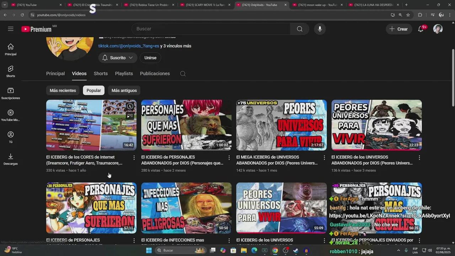Open Chrome extensions puzzle icon
Screen dimensions: 455x256
pyautogui.click(x=420, y=15)
